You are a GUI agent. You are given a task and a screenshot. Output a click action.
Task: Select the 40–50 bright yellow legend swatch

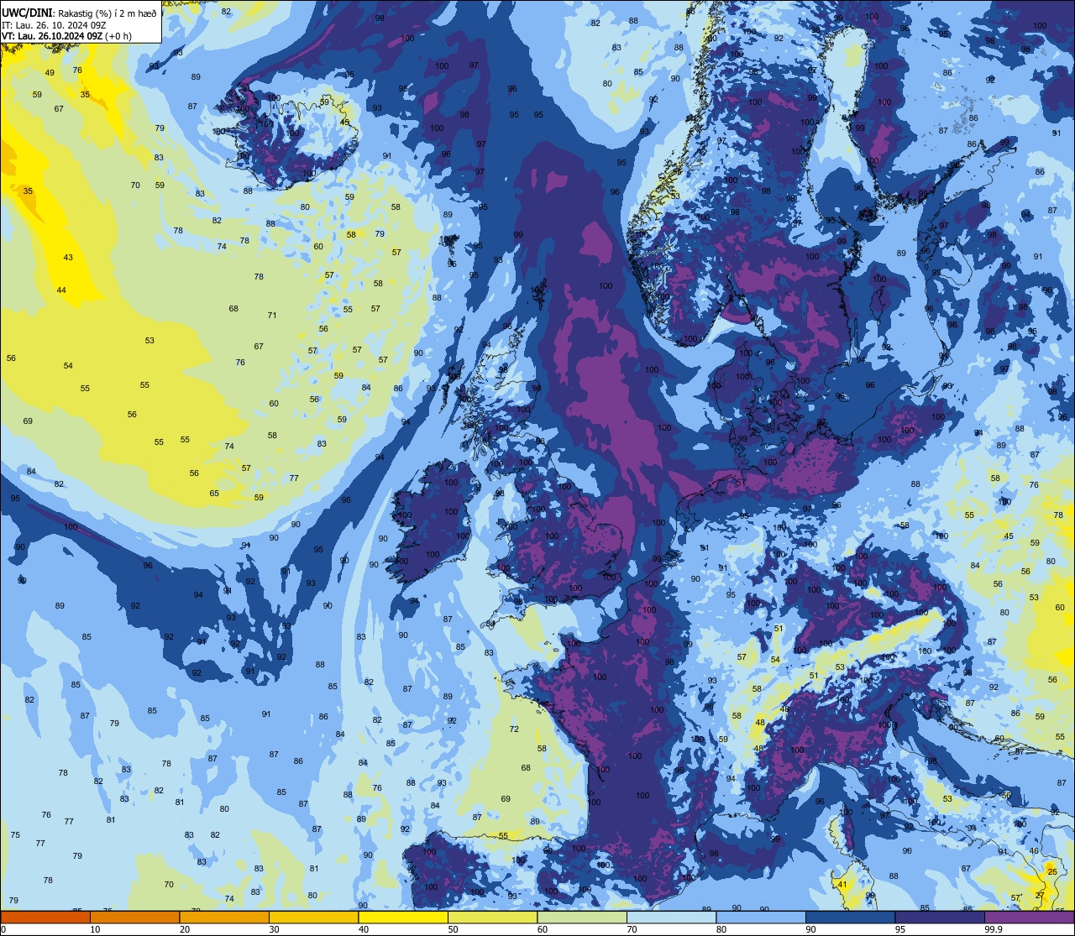(x=403, y=917)
